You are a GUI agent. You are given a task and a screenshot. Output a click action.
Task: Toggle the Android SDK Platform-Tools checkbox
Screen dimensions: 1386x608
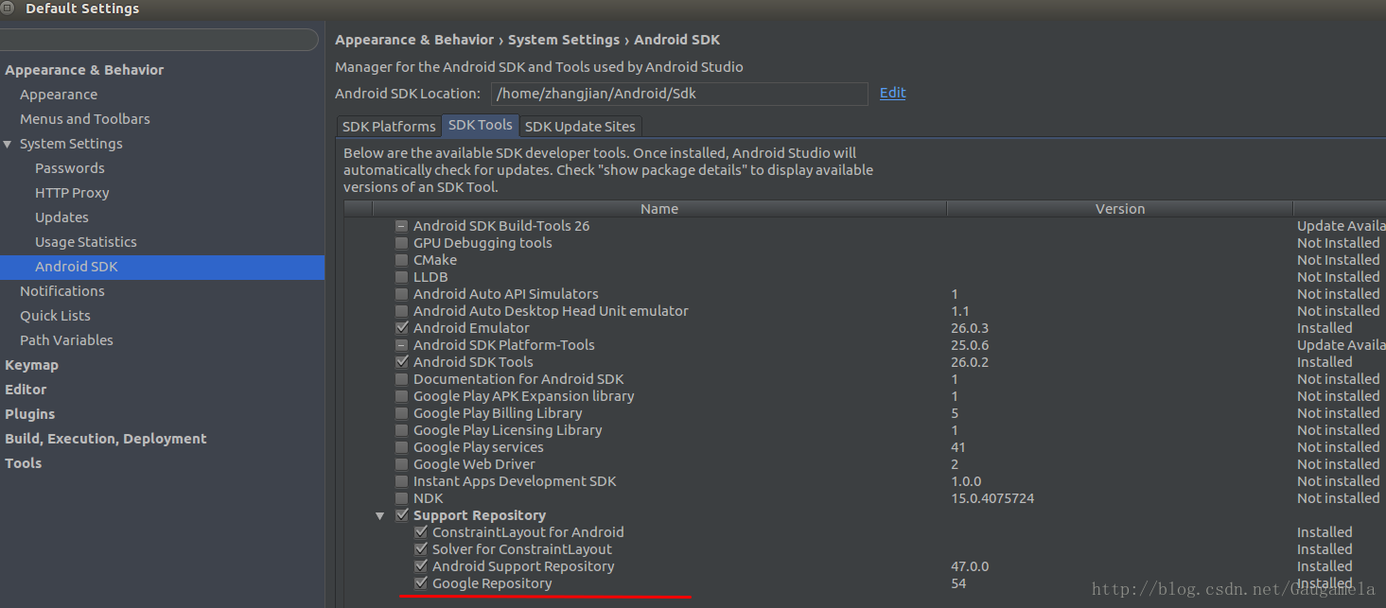(x=402, y=345)
